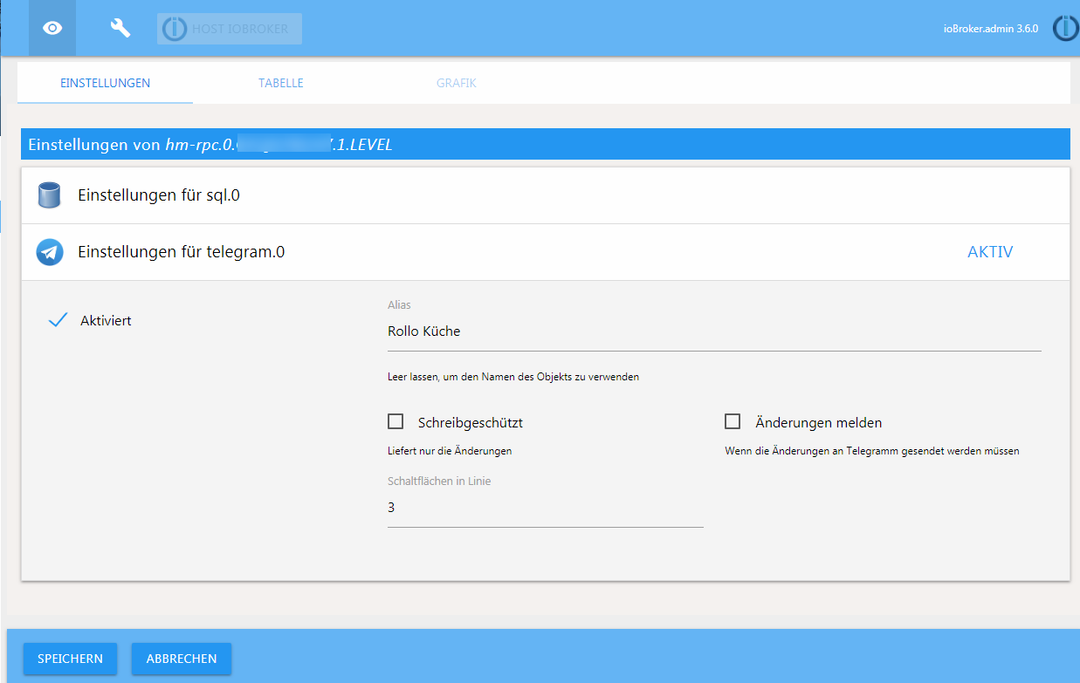
Task: Click hint text 'Leer lassen, um den Namen'
Action: click(513, 378)
